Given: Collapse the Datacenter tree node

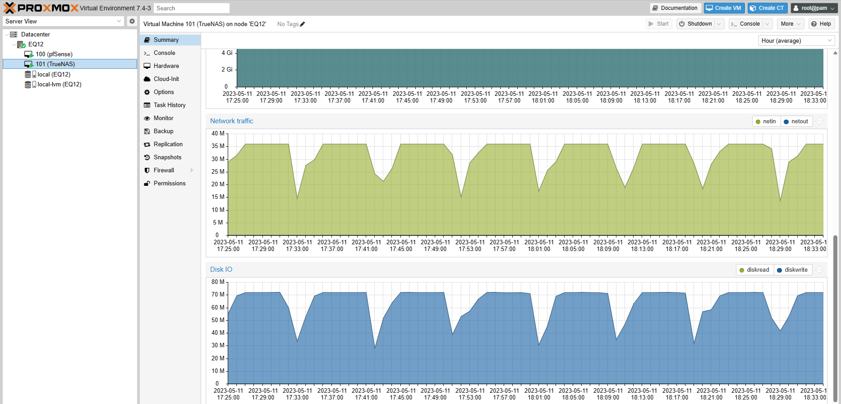Looking at the screenshot, I should (6, 34).
